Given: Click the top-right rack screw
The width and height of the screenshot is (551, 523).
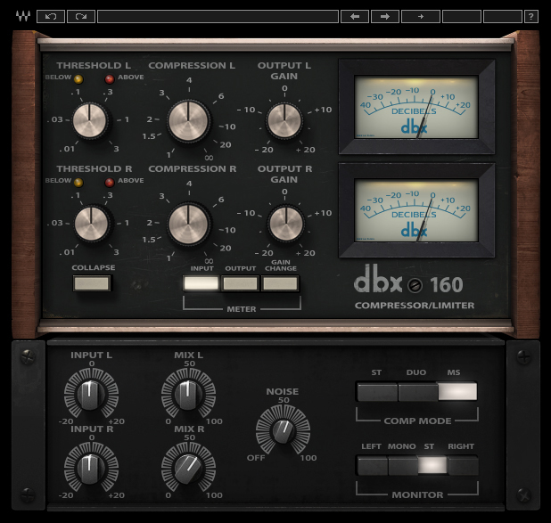Looking at the screenshot, I should coord(523,357).
